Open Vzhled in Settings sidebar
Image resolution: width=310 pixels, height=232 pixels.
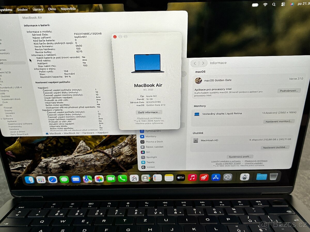(x=151, y=167)
